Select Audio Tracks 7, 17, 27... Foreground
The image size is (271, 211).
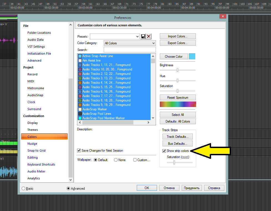114,96
